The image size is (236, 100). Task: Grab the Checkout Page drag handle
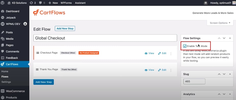pyautogui.click(x=38, y=53)
